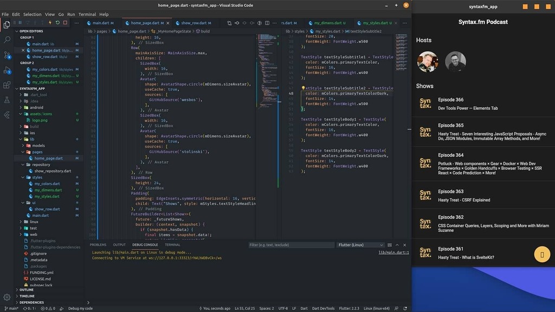Open logo.png in file tree

pyautogui.click(x=40, y=120)
